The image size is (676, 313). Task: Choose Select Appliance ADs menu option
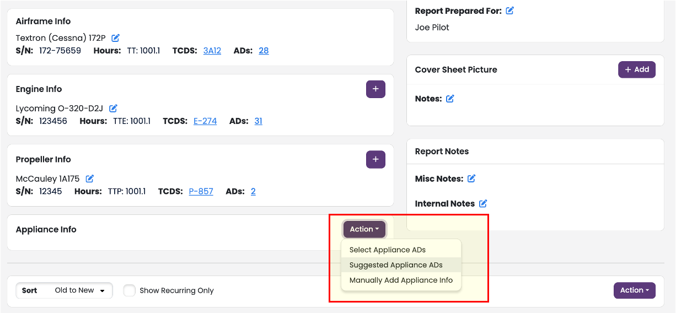[x=387, y=250]
